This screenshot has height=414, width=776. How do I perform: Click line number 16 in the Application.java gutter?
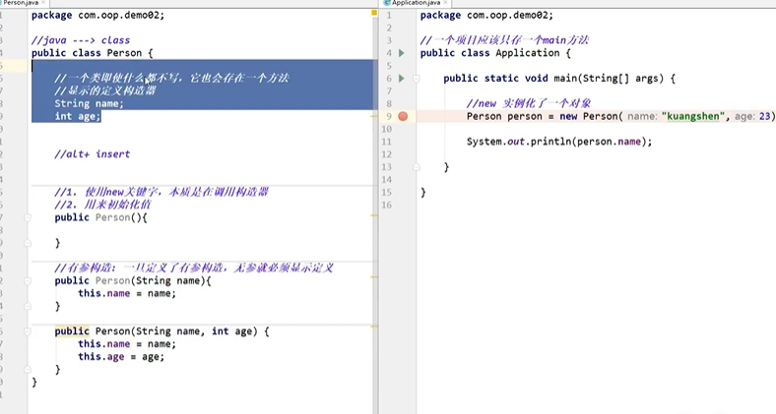coord(386,205)
